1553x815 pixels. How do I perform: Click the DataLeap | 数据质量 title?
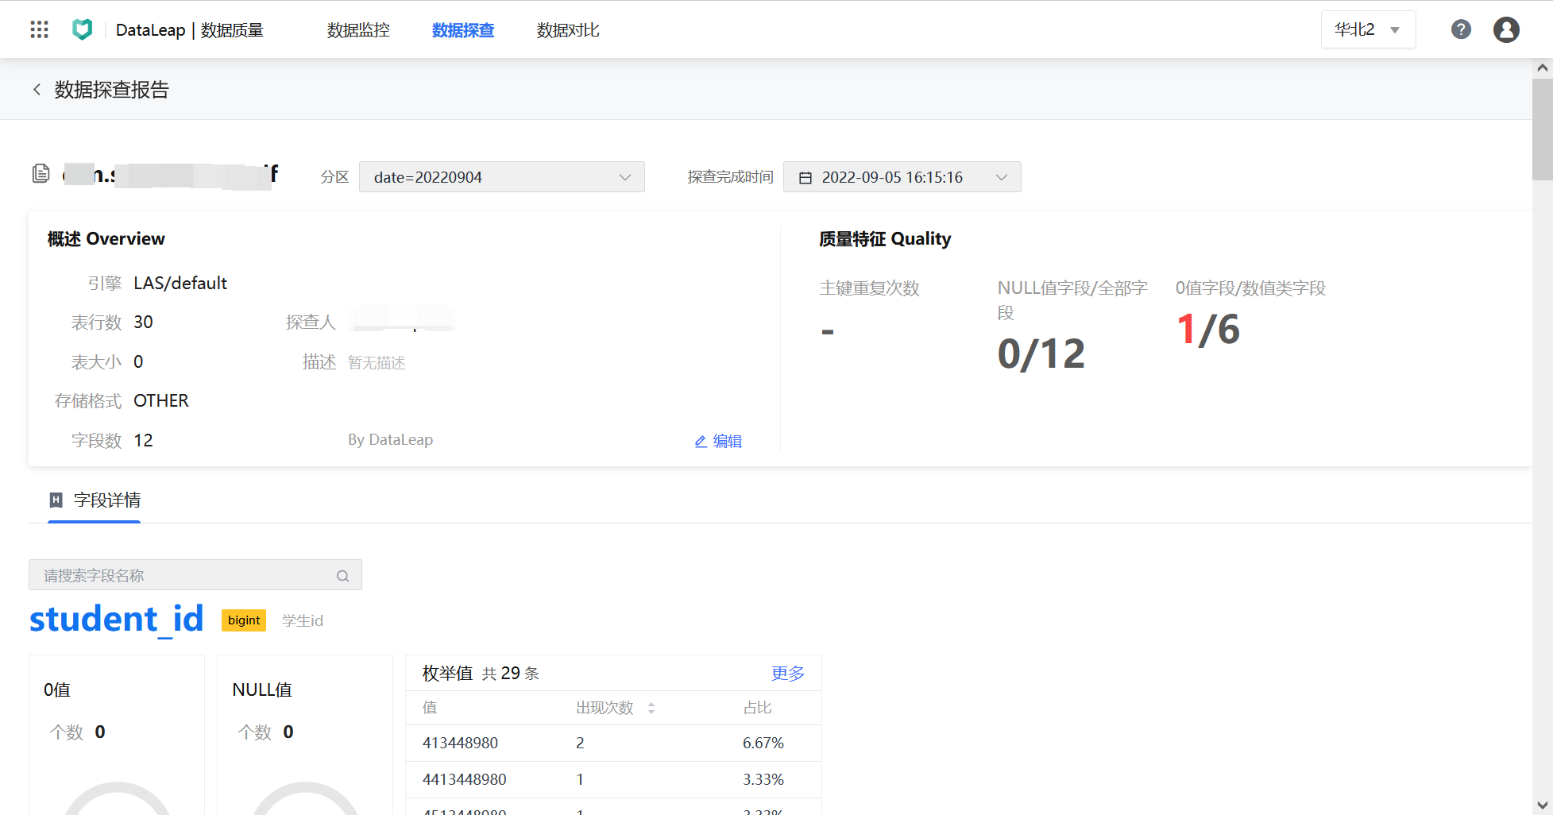coord(190,30)
